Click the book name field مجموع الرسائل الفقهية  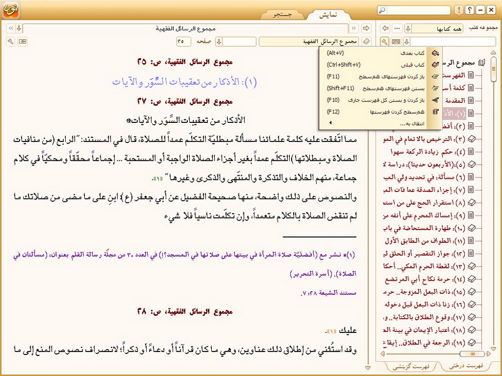point(310,42)
